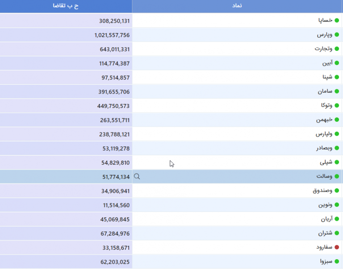Select the وتجارت symbol name
Image resolution: width=343 pixels, height=269 pixels.
(x=323, y=49)
